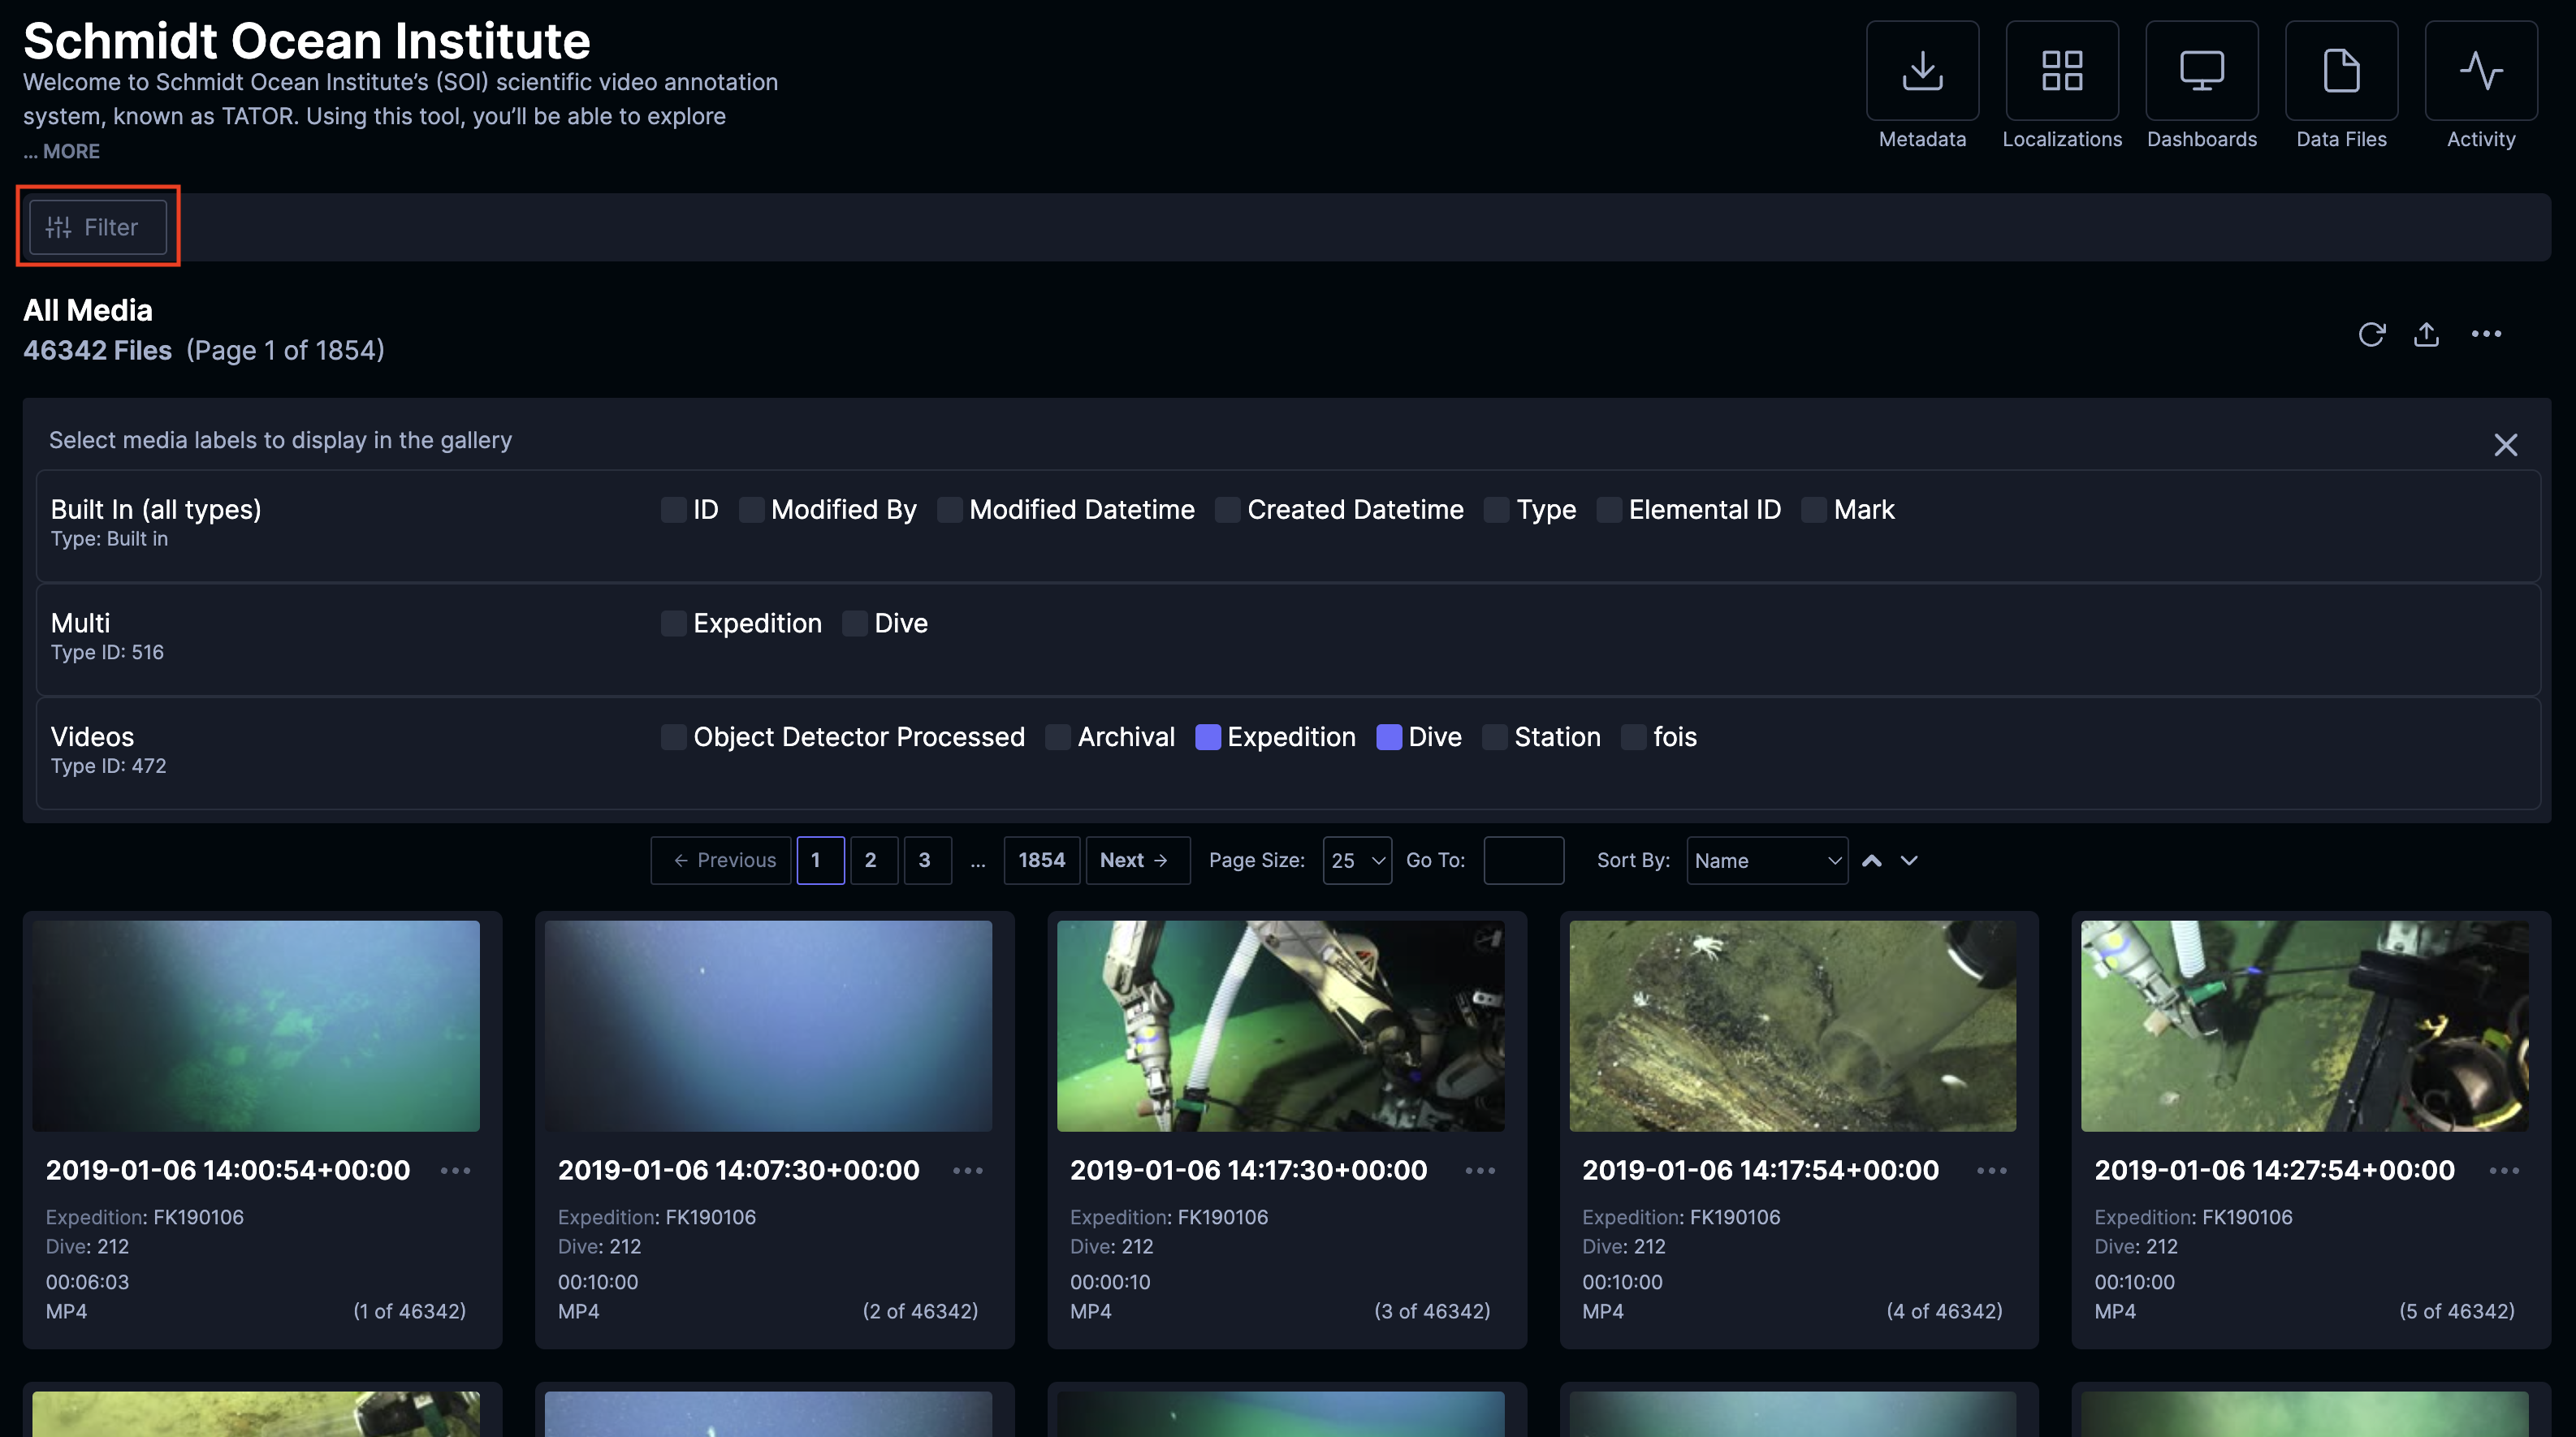Check the Object Detector Processed checkbox

(673, 737)
